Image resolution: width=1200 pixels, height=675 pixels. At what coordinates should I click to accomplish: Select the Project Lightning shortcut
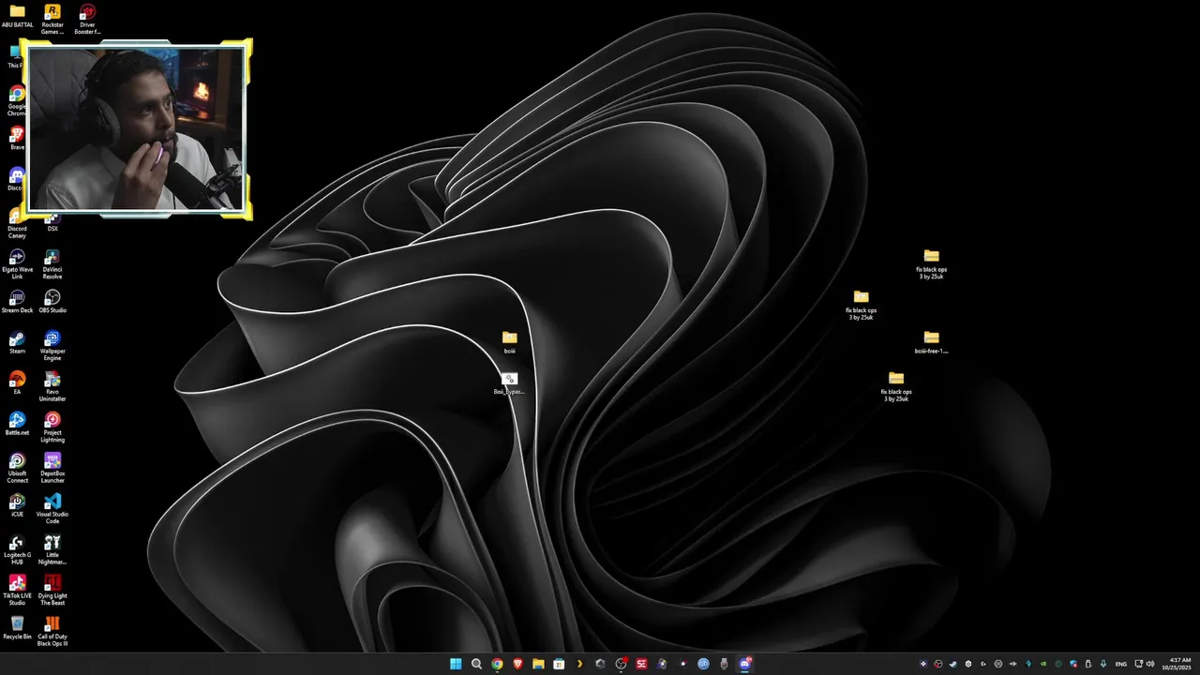point(52,427)
